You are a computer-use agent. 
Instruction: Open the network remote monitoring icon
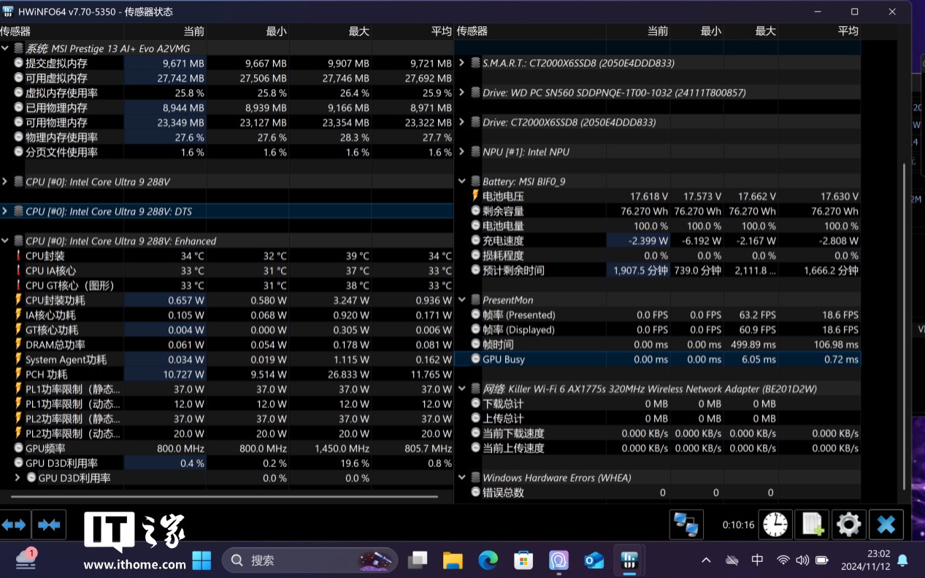click(x=686, y=524)
